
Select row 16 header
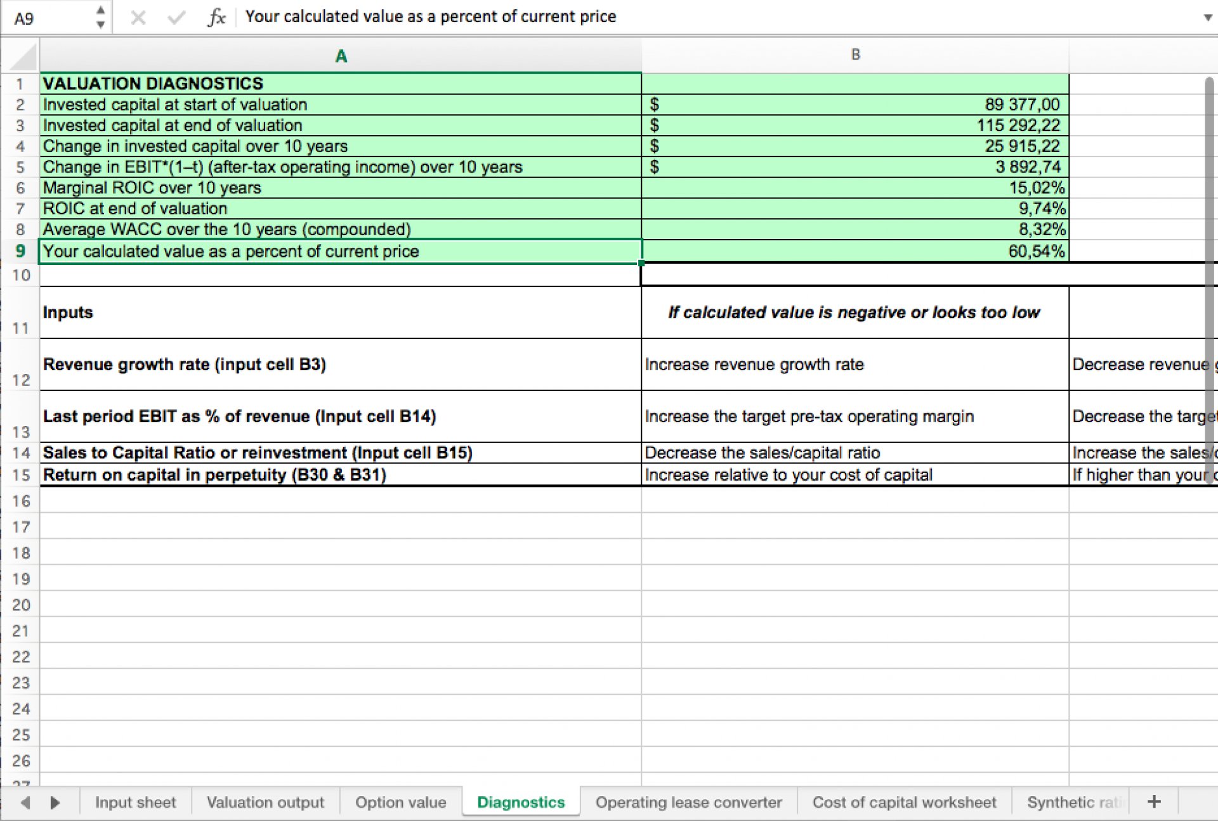pos(20,501)
